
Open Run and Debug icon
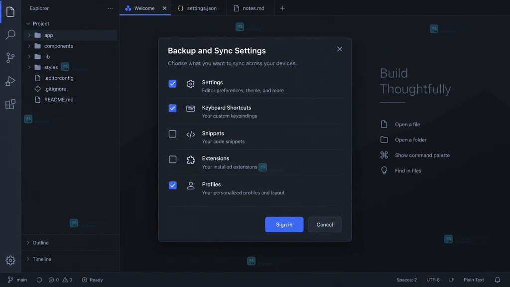click(10, 81)
